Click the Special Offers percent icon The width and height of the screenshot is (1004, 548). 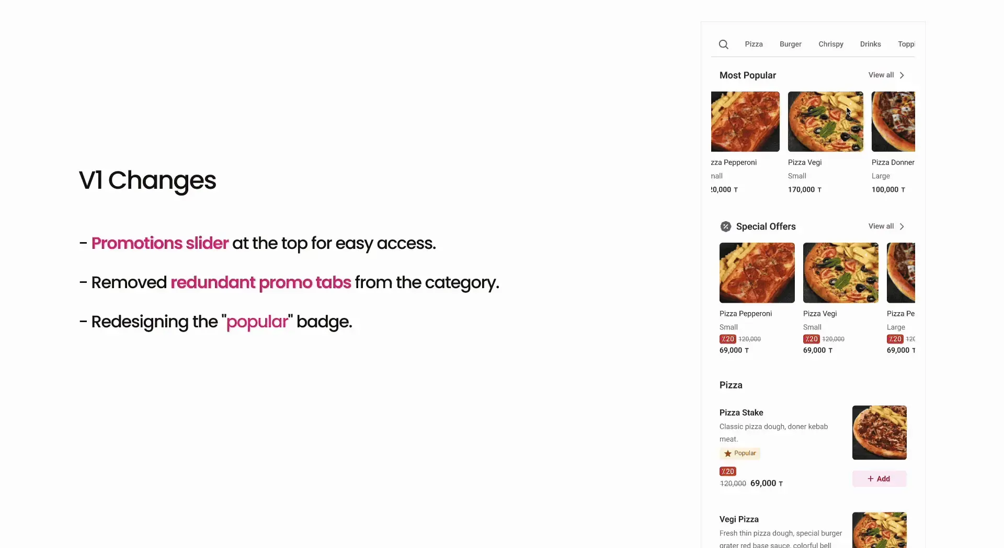(x=725, y=226)
